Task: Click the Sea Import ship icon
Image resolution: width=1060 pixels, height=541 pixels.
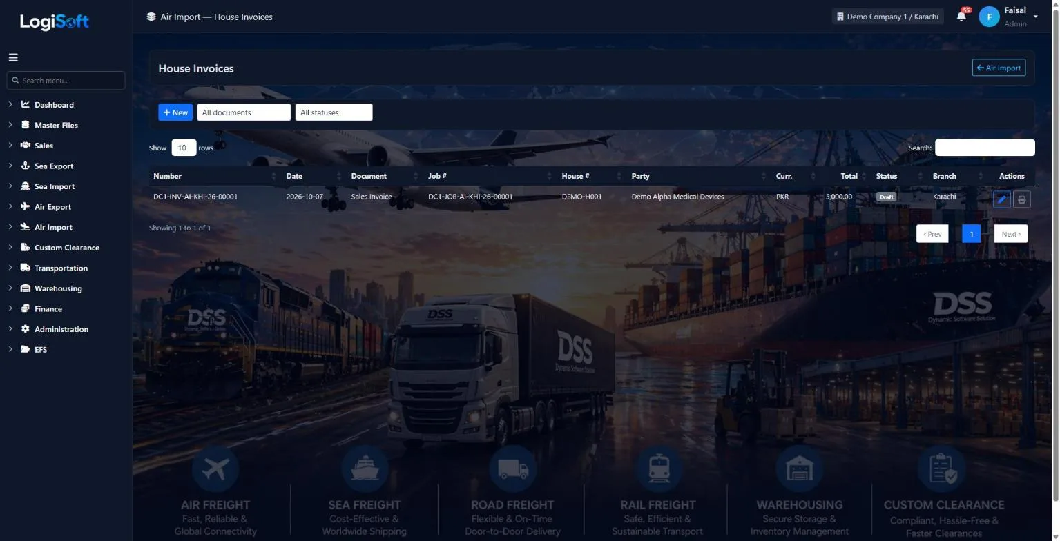Action: [26, 186]
